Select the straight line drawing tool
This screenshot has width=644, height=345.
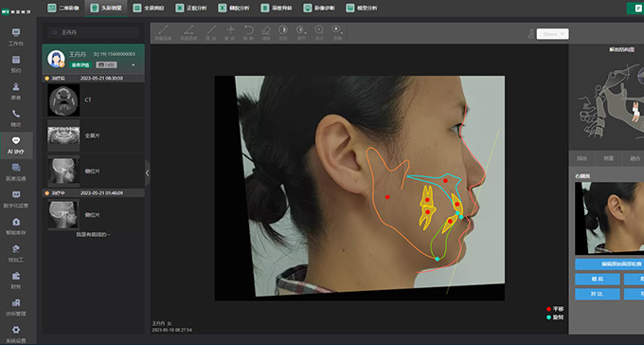211,32
